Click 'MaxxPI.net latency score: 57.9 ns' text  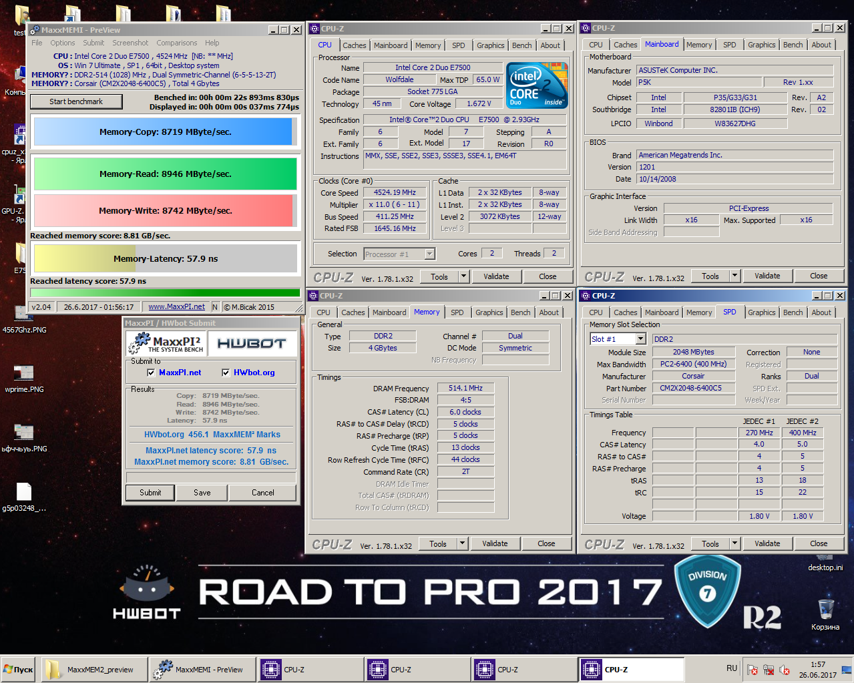click(x=211, y=450)
